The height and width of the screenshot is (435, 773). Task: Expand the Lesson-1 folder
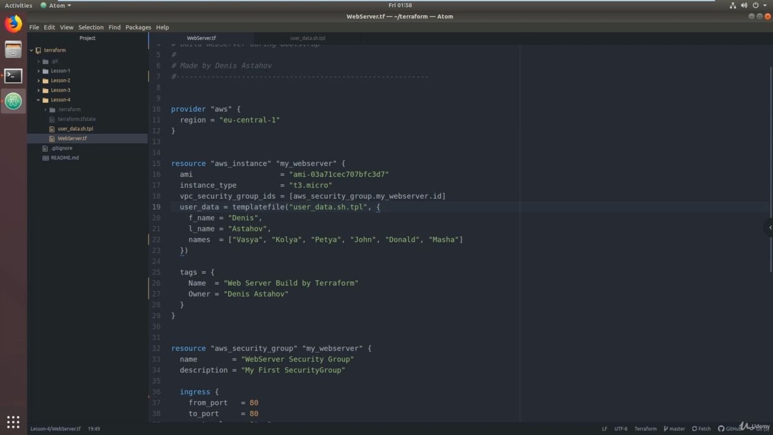[39, 71]
